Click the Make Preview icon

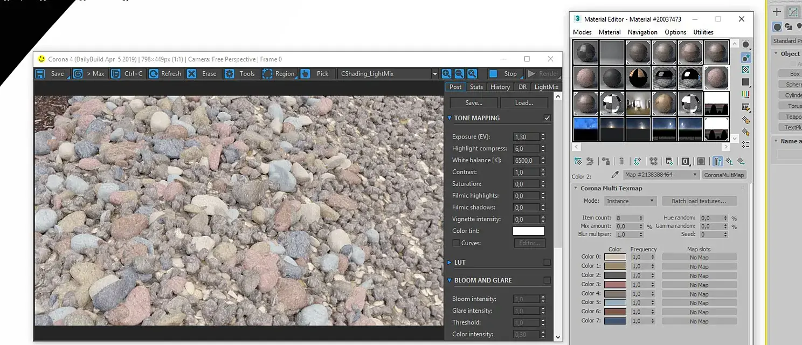pos(746,107)
